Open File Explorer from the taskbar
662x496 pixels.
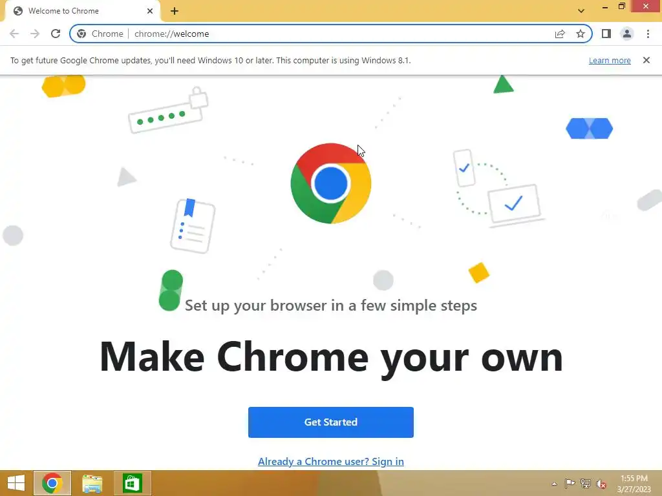(x=92, y=483)
